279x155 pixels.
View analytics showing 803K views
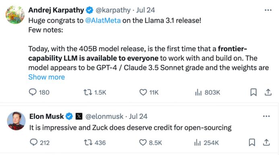pos(198,92)
